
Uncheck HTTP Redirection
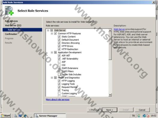pyautogui.click(x=59, y=49)
